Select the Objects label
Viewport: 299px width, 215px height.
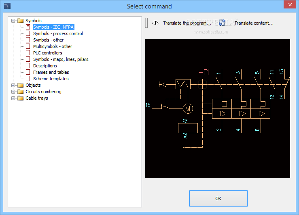pos(33,85)
